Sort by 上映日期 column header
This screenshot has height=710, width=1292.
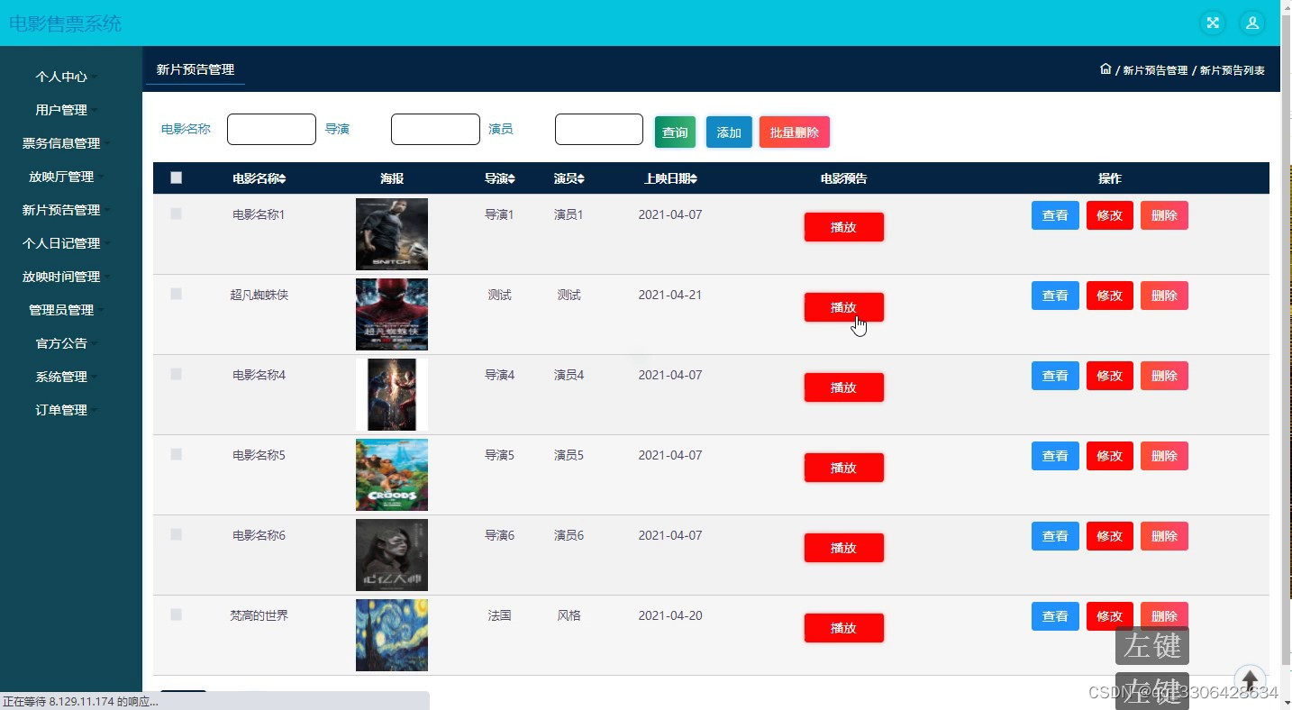670,178
